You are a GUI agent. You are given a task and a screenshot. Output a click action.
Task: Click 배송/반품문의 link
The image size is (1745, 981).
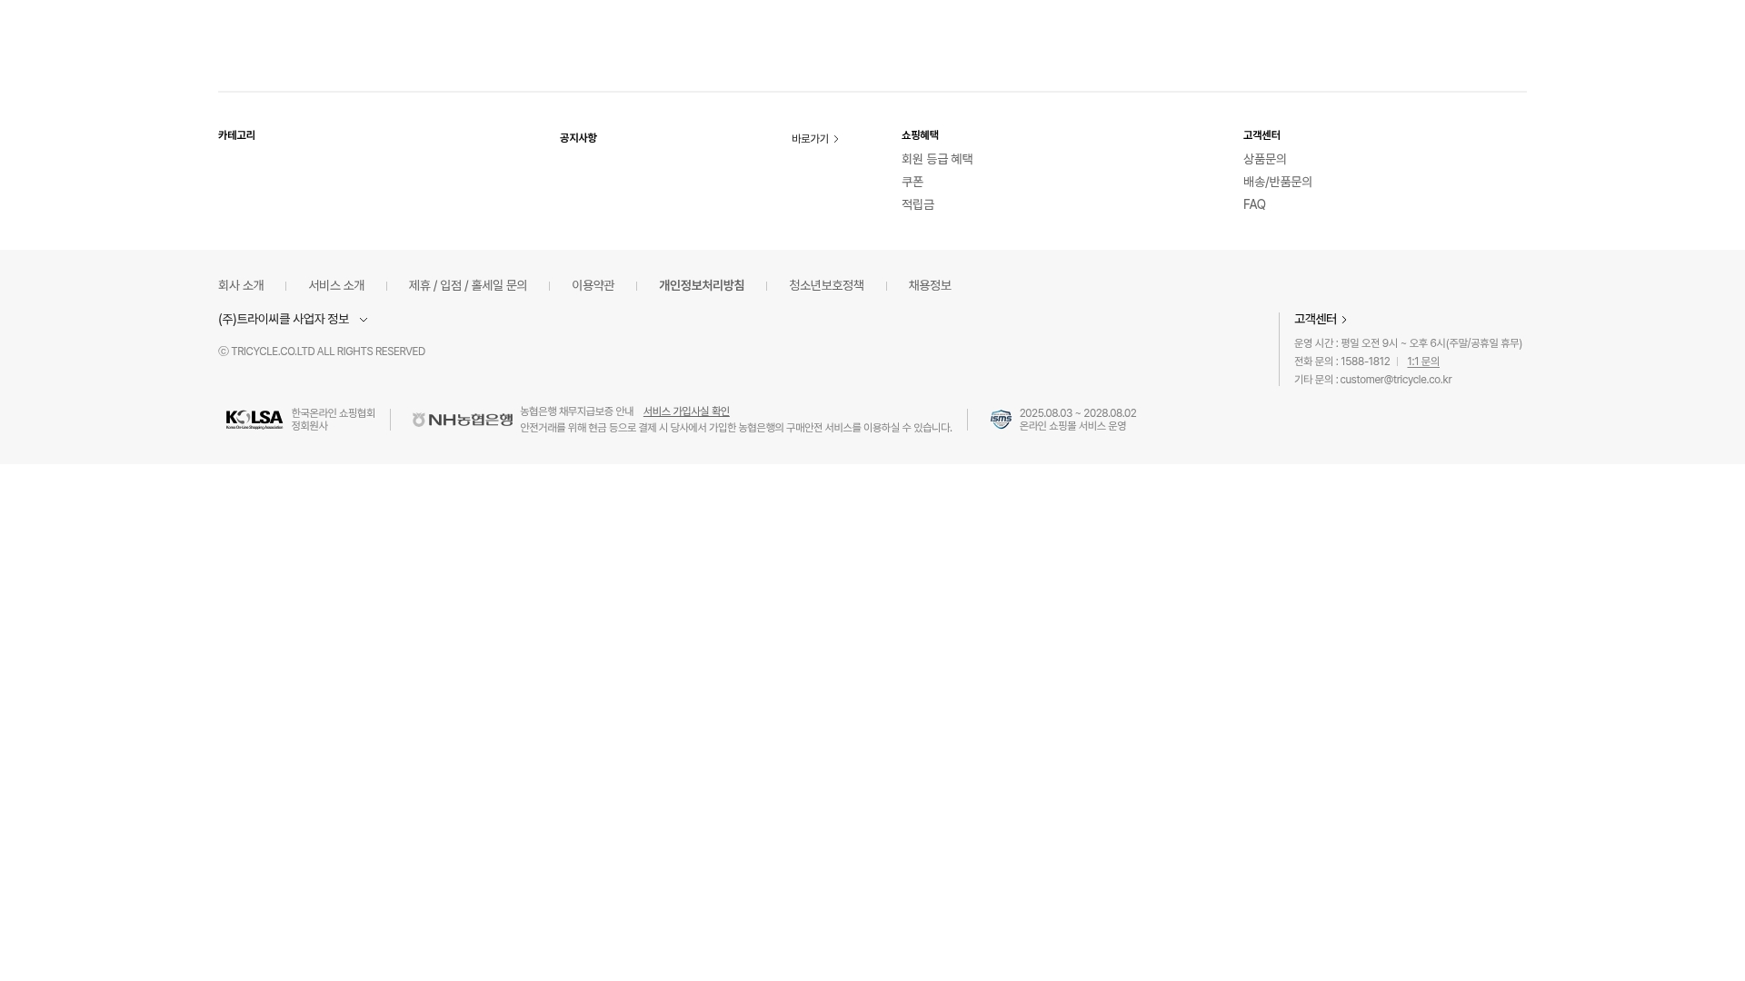point(1278,182)
